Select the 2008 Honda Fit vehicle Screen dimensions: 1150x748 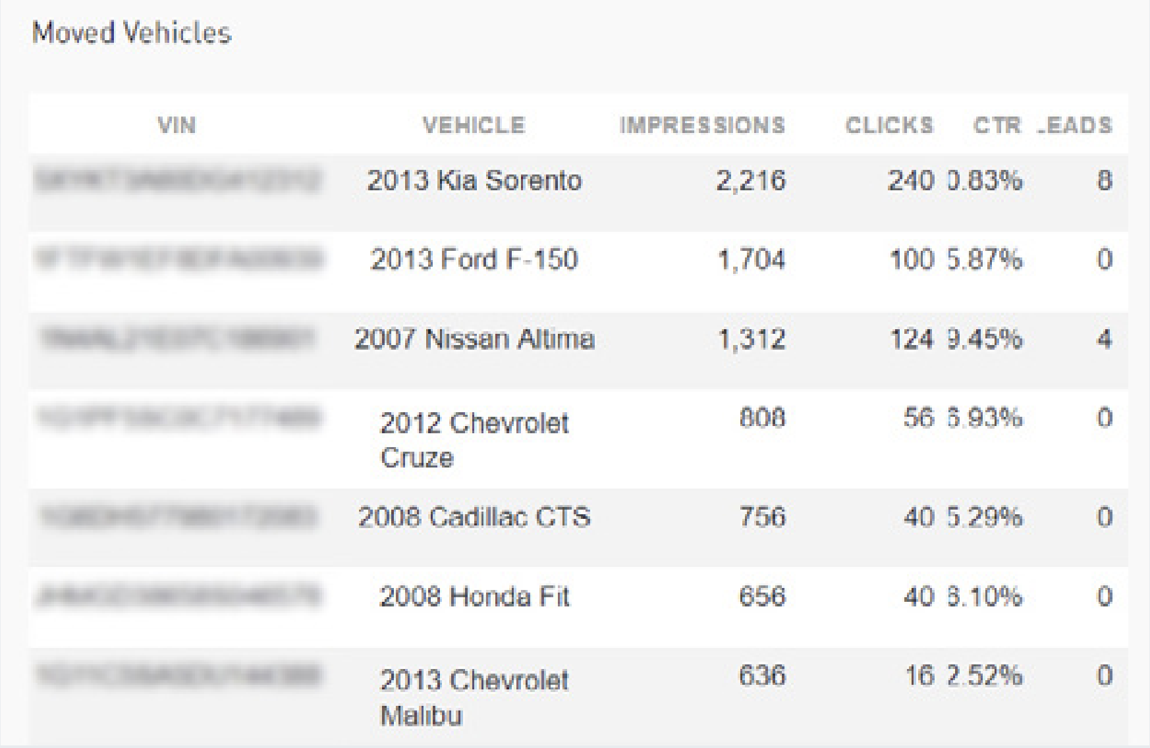pyautogui.click(x=474, y=597)
